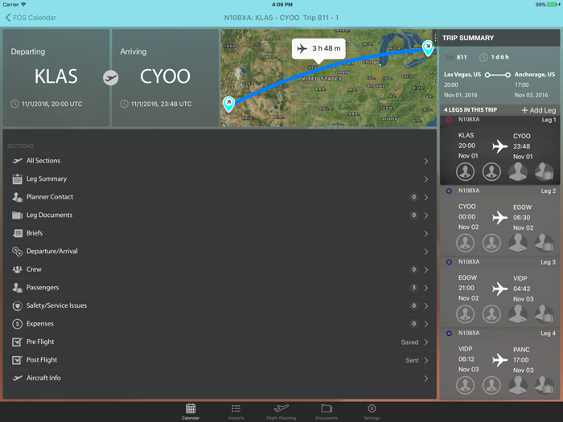
Task: Click the trip route slider line
Action: [497, 75]
